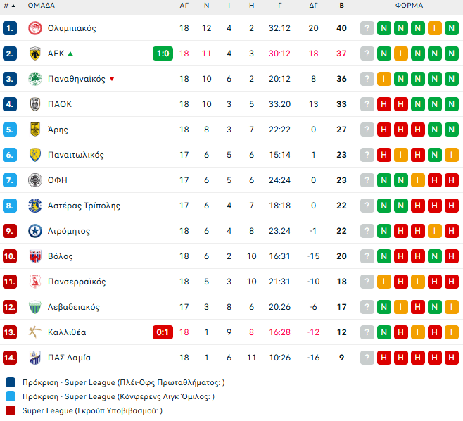463x421 pixels.
Task: Click the Παναιτωλικός team crest
Action: (34, 155)
